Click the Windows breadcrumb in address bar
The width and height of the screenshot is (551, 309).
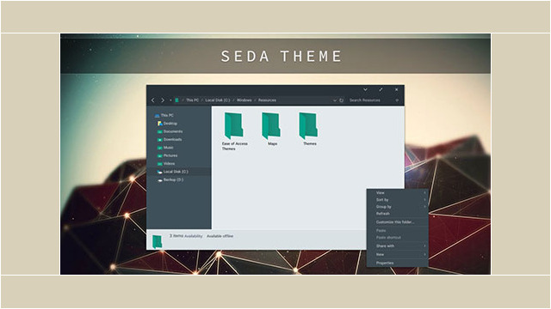click(x=244, y=100)
